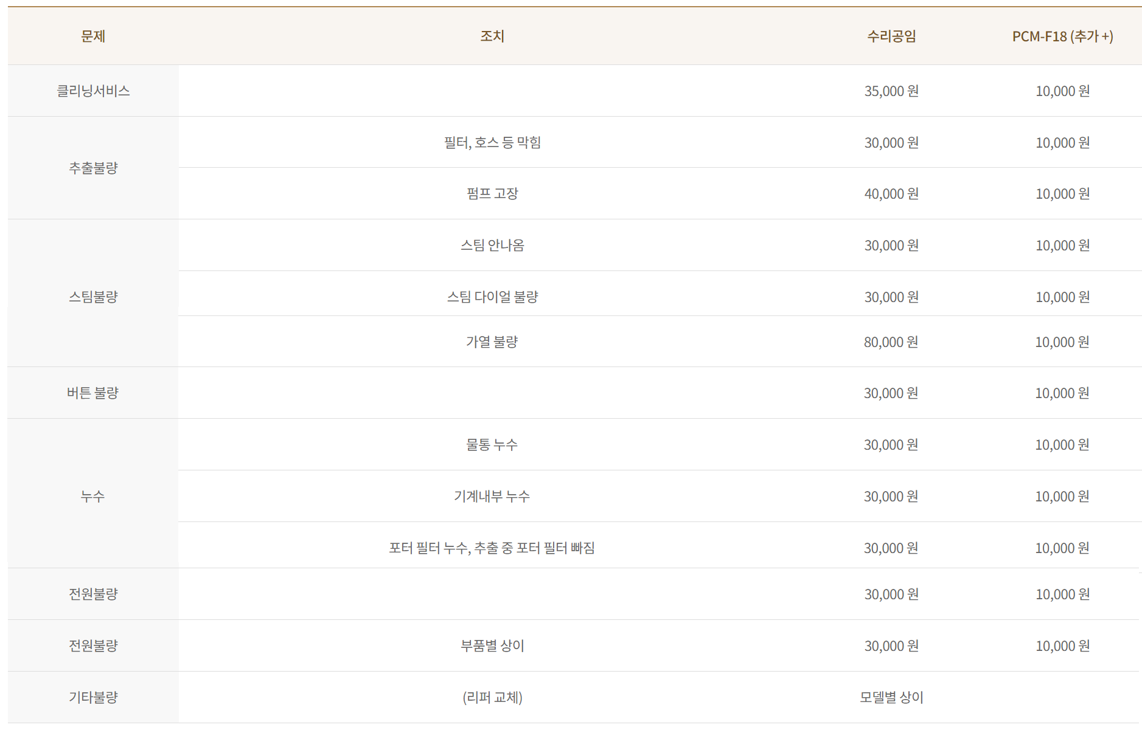
Task: Select 30,000 원 for 물통 누수
Action: 891,445
